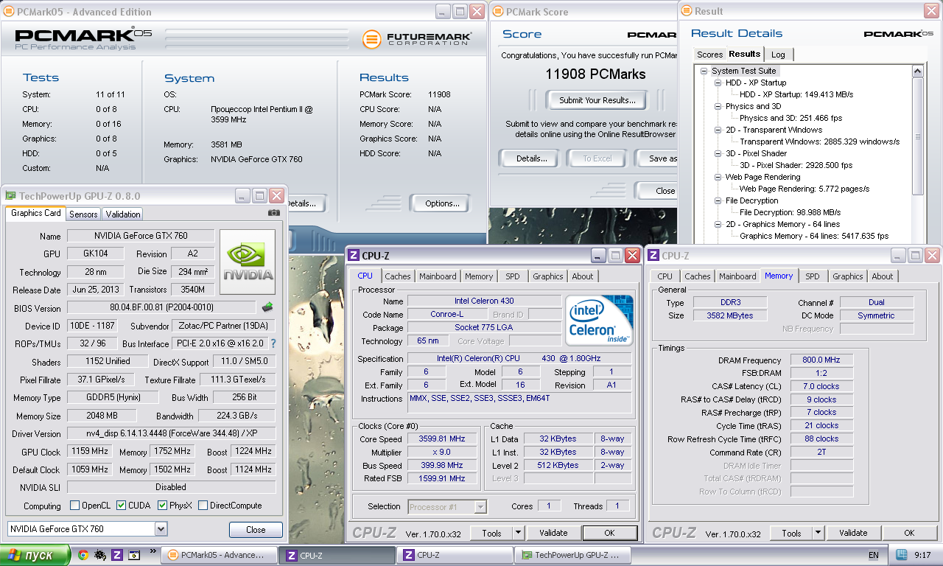Viewport: 943px width, 566px height.
Task: Open the Start menu 'пуск' button
Action: click(x=35, y=555)
